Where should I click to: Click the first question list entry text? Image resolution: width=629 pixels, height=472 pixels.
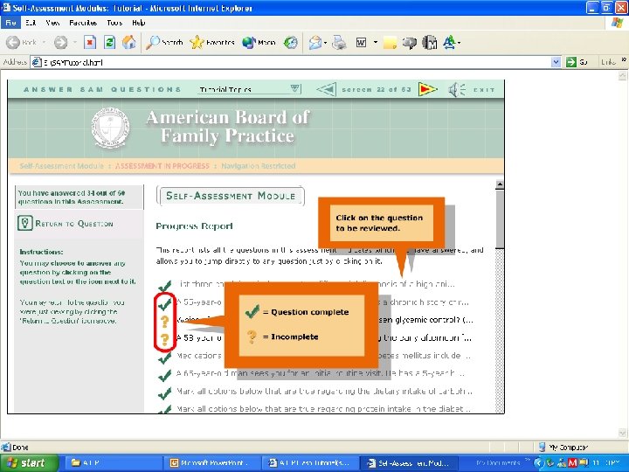click(315, 284)
